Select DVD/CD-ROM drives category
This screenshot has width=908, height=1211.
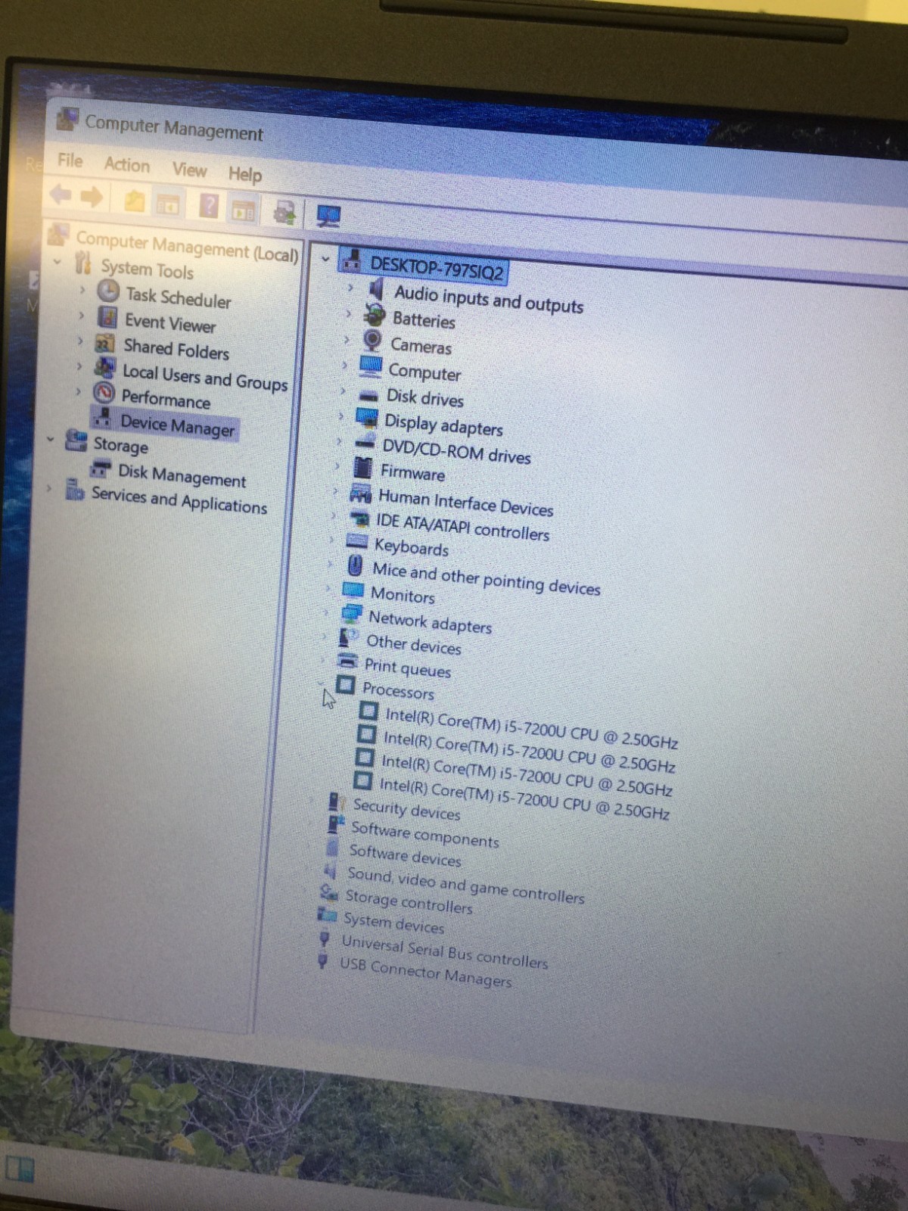click(457, 450)
